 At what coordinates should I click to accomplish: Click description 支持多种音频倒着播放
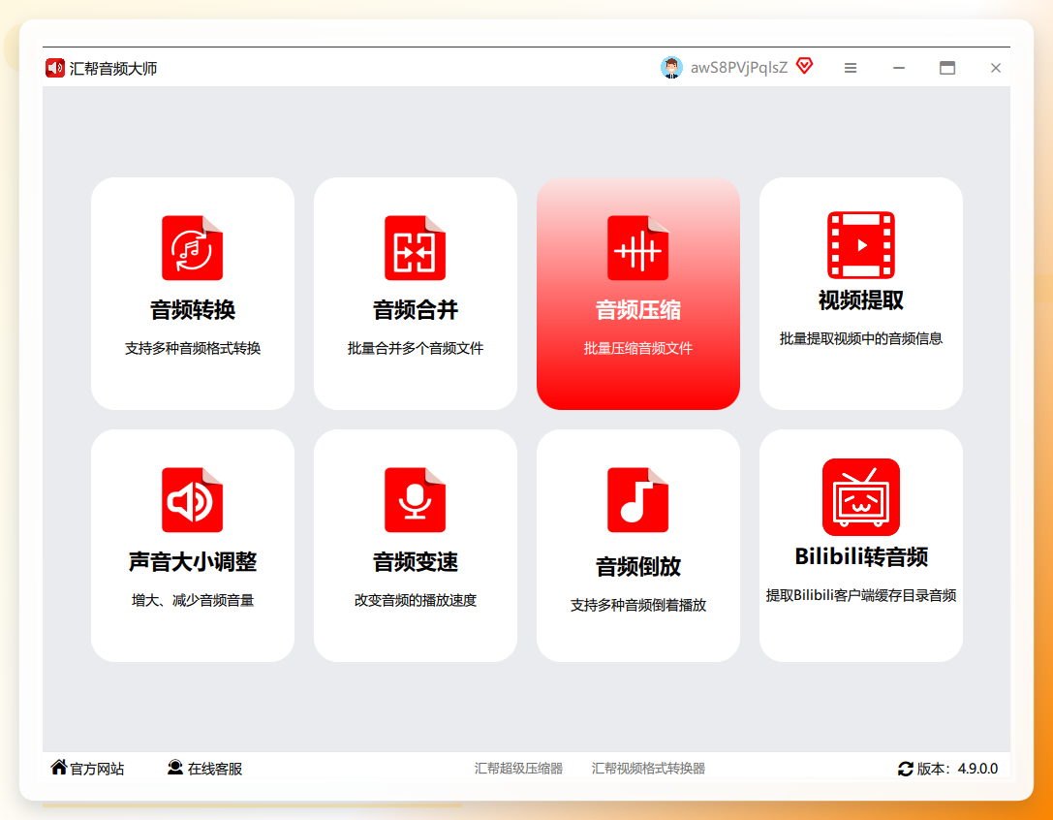coord(638,605)
